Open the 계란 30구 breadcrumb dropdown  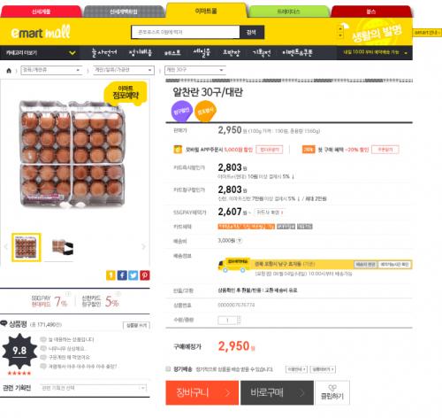point(195,70)
